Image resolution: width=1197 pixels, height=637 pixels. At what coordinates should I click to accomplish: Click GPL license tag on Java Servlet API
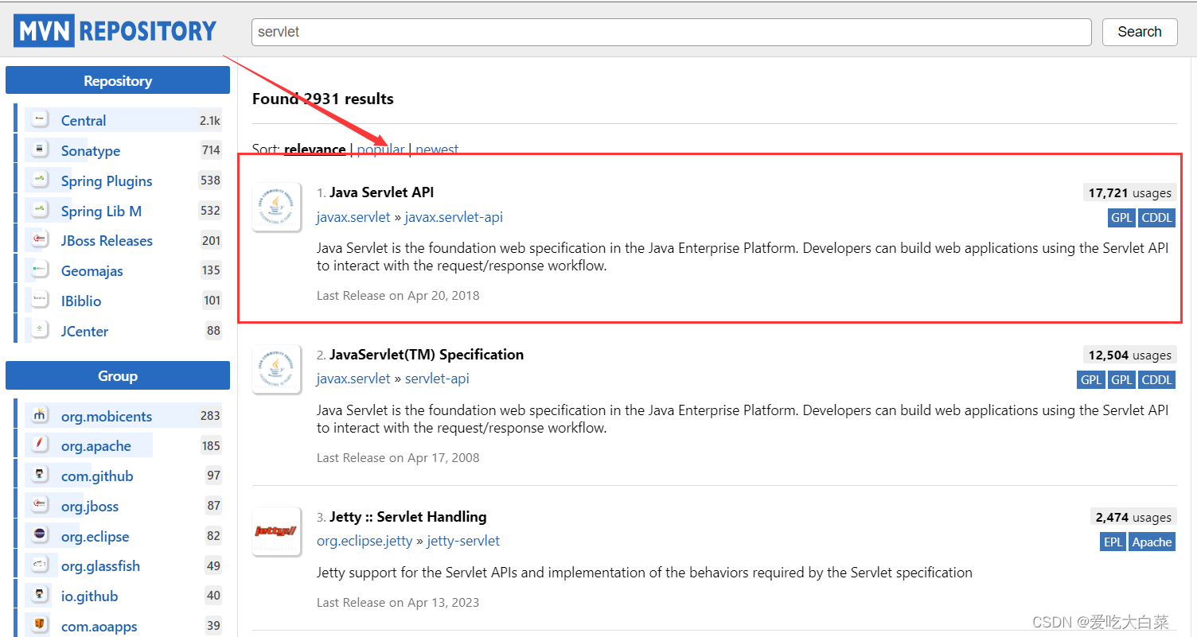[x=1121, y=217]
